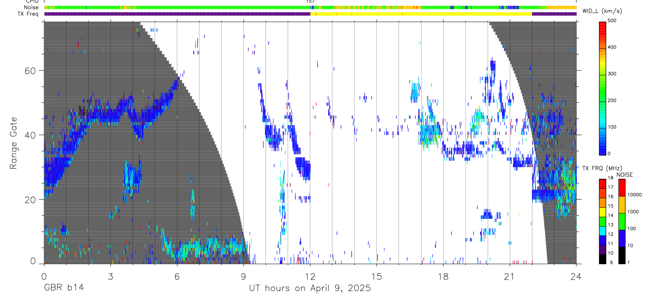Image resolution: width=648 pixels, height=299 pixels.
Task: Click hour tick label '15' on the time axis
Action: tap(376, 276)
